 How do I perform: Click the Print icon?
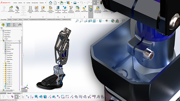click(x=75, y=3)
